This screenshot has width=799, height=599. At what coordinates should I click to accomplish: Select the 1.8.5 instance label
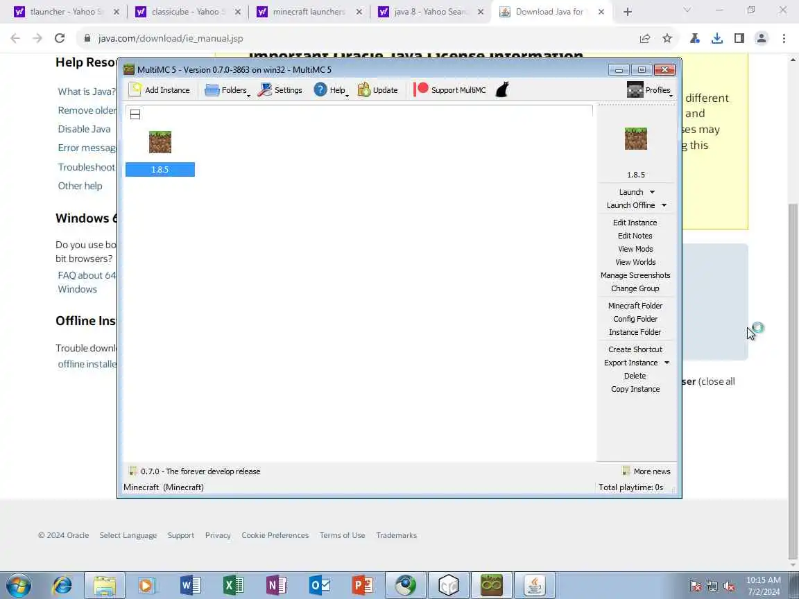click(160, 170)
